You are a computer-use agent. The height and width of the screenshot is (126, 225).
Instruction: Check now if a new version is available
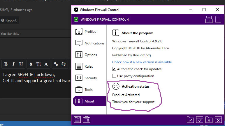pyautogui.click(x=142, y=62)
